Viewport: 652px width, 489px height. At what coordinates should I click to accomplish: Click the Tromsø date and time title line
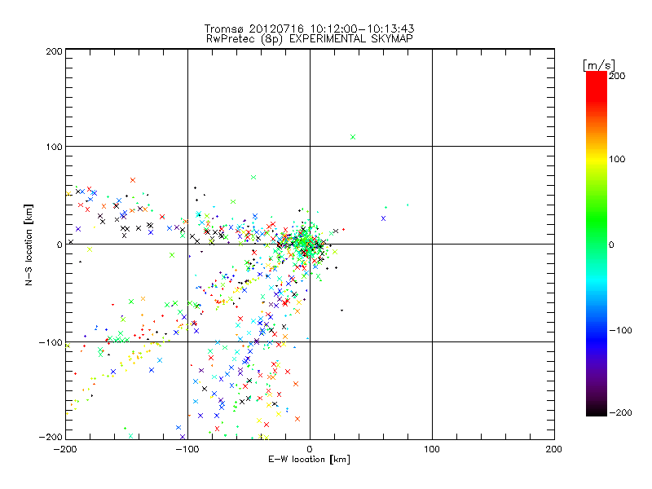[x=309, y=29]
